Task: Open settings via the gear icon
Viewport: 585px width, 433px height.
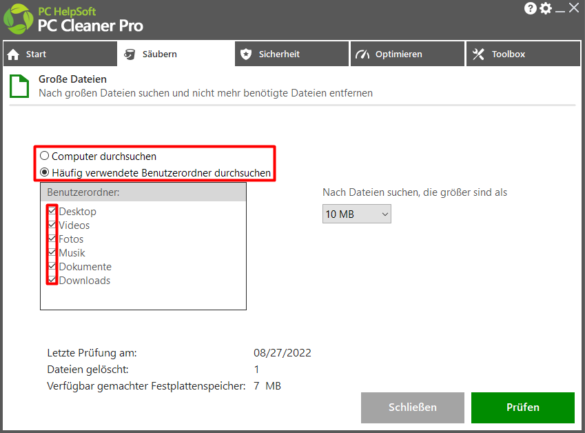Action: coord(546,8)
